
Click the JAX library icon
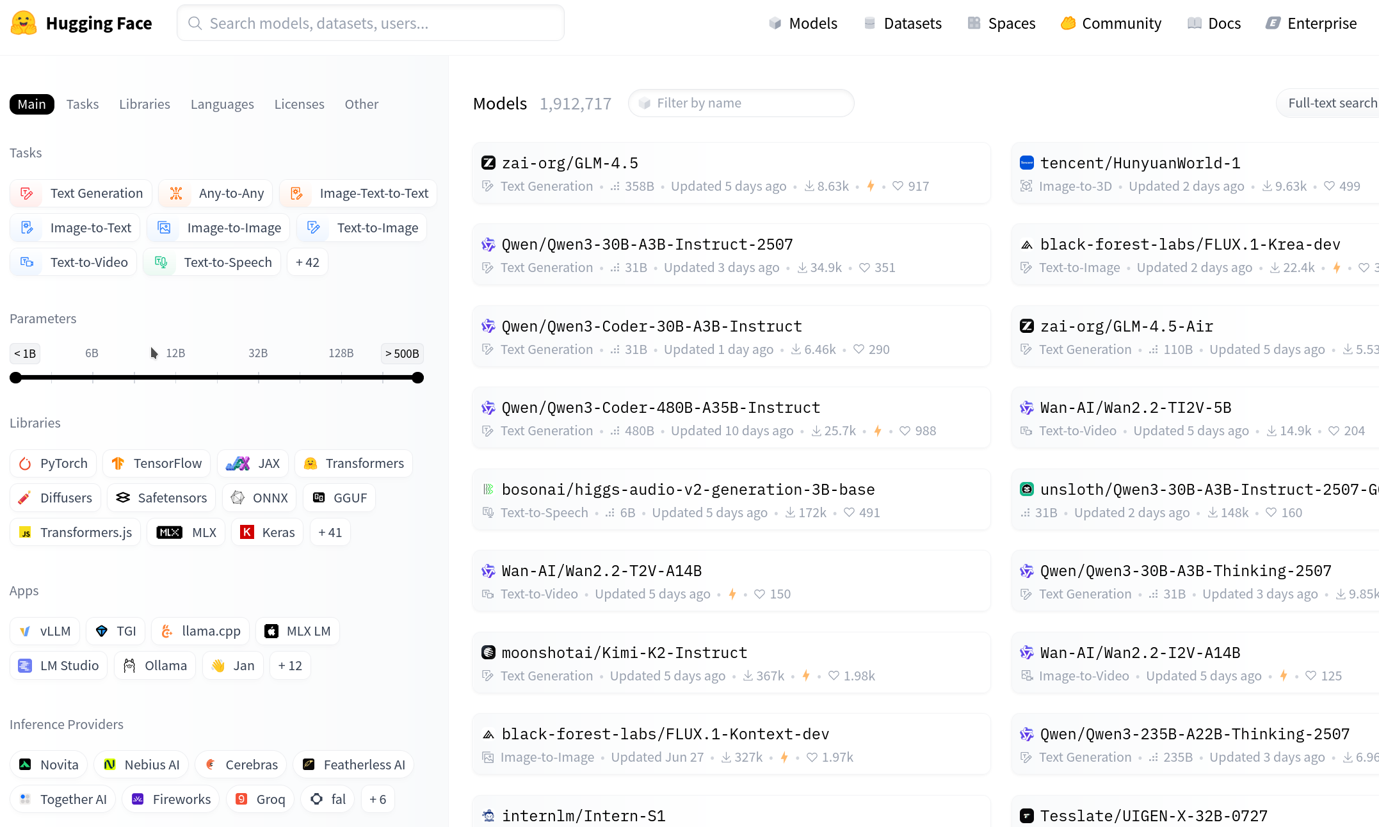tap(238, 463)
